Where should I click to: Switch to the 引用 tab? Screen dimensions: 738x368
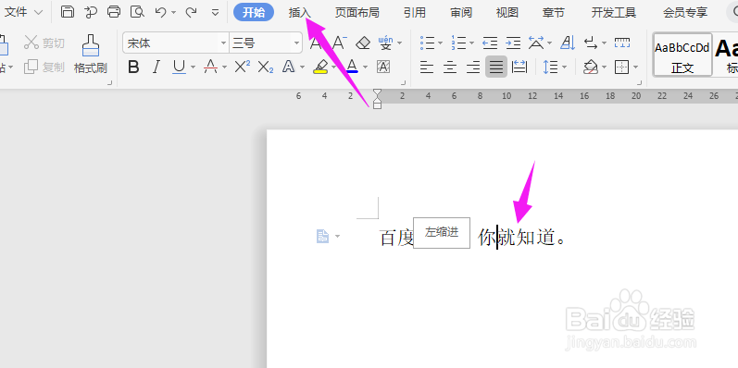tap(415, 13)
